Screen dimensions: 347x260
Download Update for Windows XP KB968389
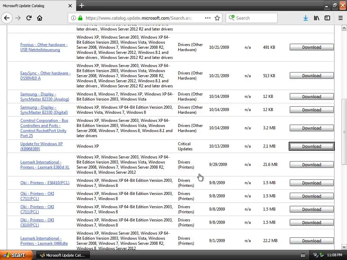[312, 146]
